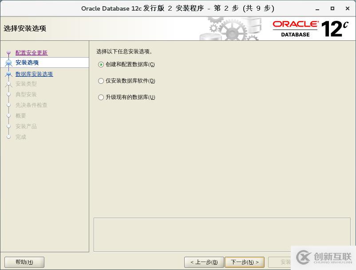Select 创建和配置数据库(C) radio option

[127, 64]
